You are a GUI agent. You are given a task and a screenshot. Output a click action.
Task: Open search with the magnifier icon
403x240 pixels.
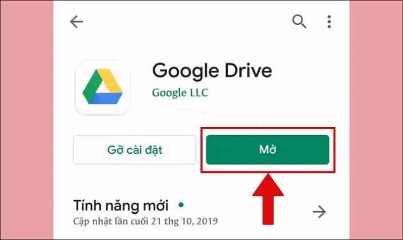[x=299, y=21]
